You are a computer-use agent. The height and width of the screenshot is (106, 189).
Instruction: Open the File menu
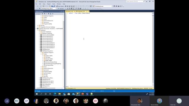[x=36, y=4]
